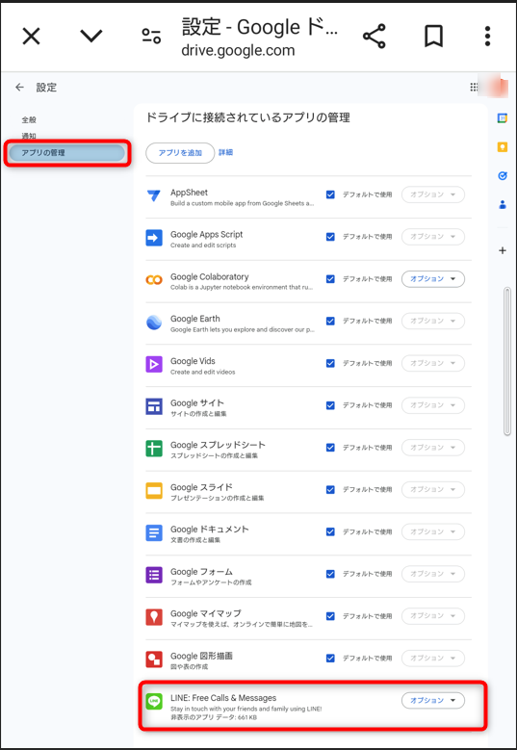Screen dimensions: 517x750
Task: Click the Google Earth app name
Action: point(195,319)
